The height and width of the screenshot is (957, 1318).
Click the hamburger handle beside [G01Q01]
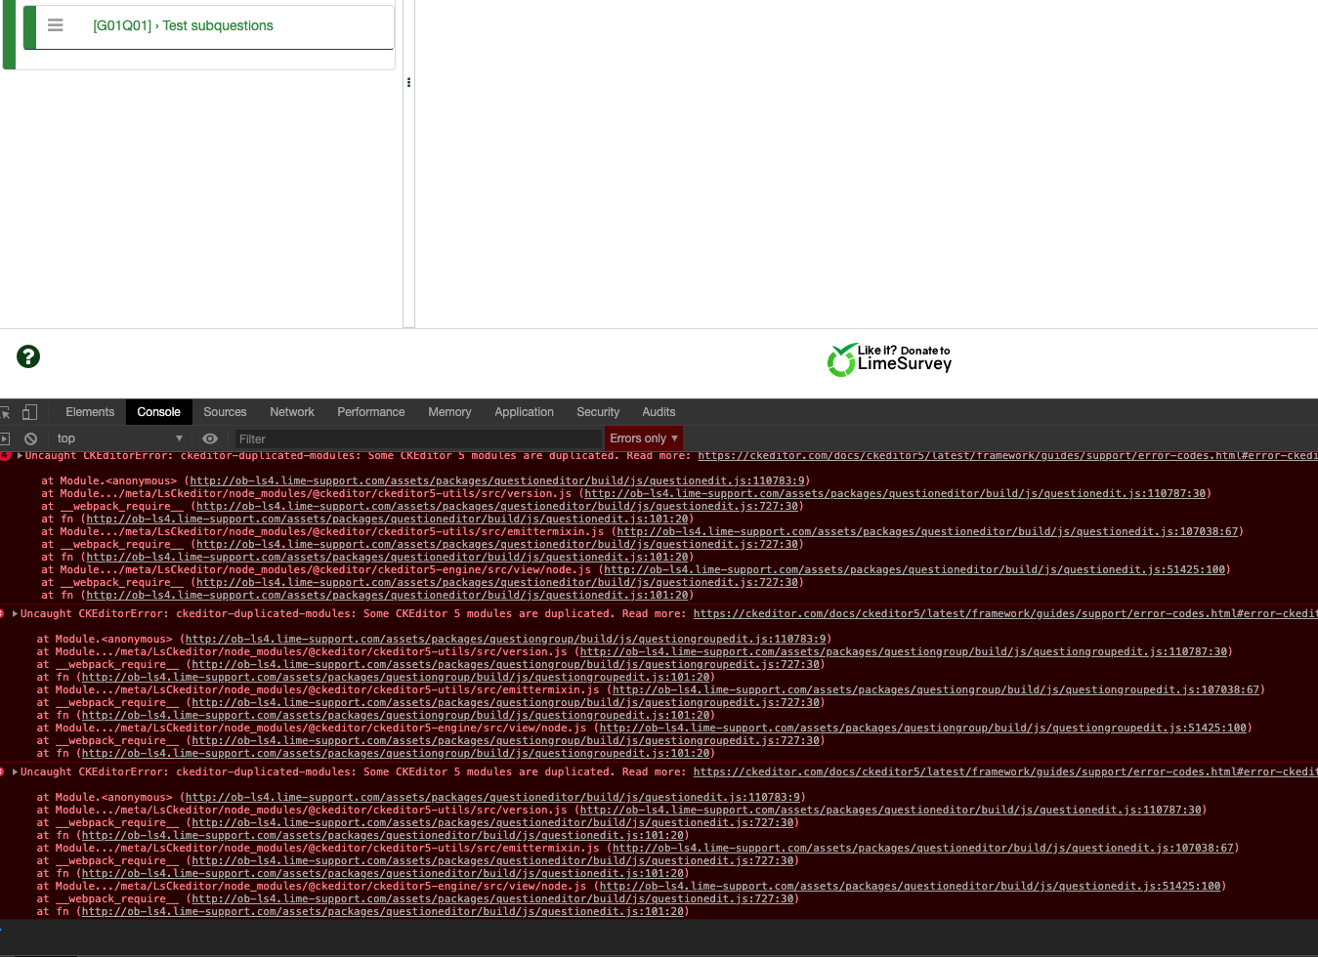click(56, 25)
